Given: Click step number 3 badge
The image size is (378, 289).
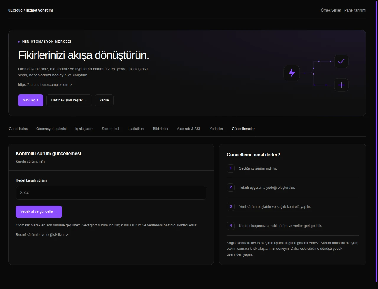Looking at the screenshot, I should 231,207.
